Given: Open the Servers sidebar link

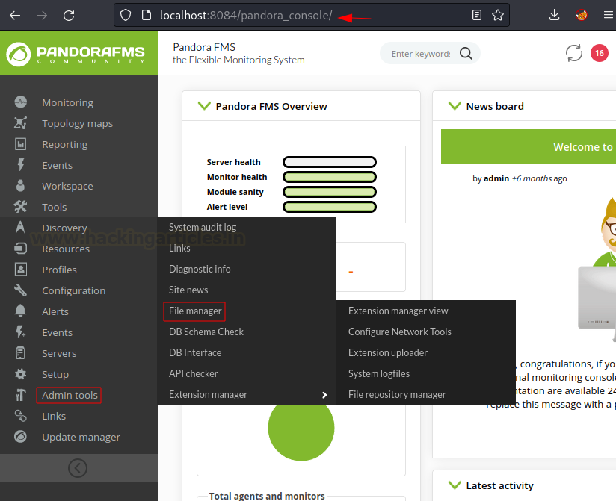Looking at the screenshot, I should [59, 353].
